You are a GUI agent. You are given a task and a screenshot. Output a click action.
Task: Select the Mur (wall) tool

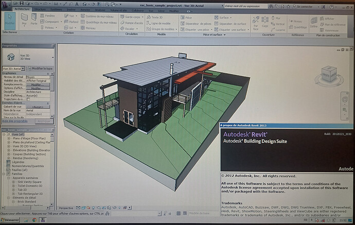tap(24, 20)
